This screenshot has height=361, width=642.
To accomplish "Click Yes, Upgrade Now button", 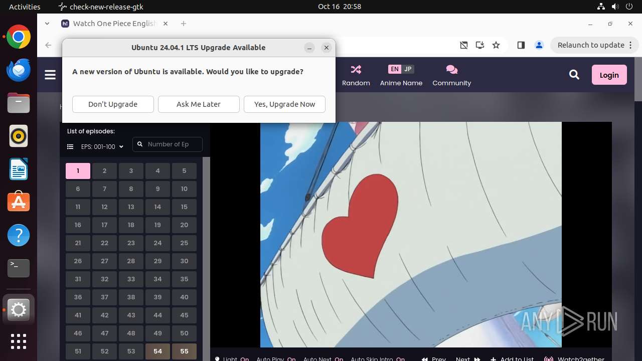I will pyautogui.click(x=284, y=104).
